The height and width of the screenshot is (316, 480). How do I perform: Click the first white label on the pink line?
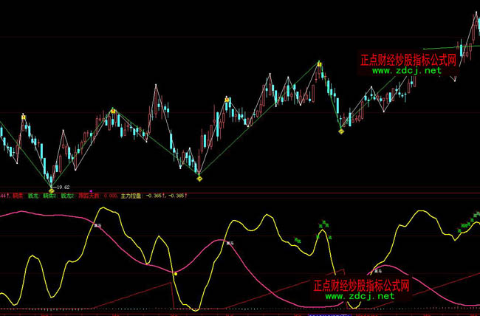pos(97,224)
